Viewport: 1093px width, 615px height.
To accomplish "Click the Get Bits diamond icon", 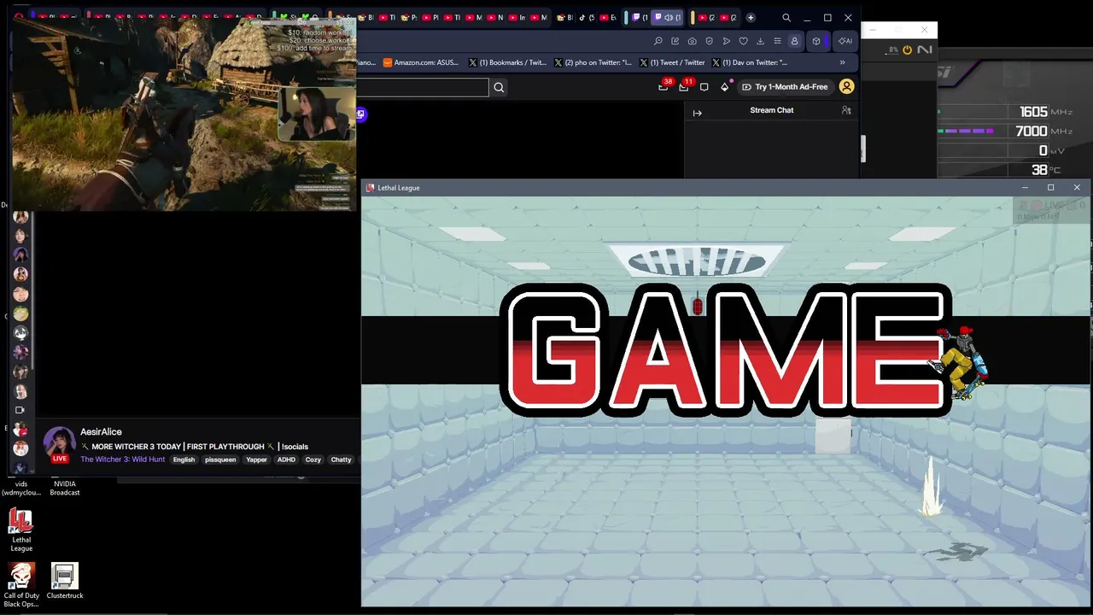I will [x=725, y=87].
